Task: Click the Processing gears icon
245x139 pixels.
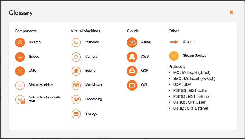Action: tap(76, 99)
